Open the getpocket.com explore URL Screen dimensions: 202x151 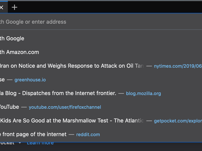(178, 121)
